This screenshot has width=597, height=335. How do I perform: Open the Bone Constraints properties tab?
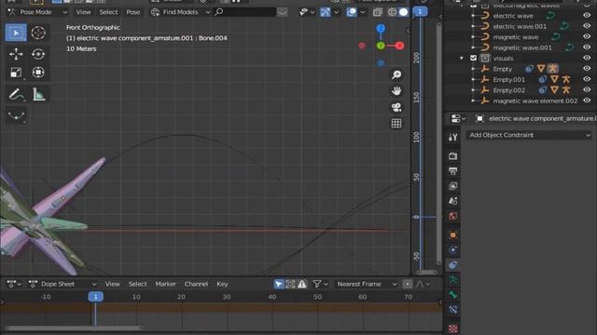452,310
